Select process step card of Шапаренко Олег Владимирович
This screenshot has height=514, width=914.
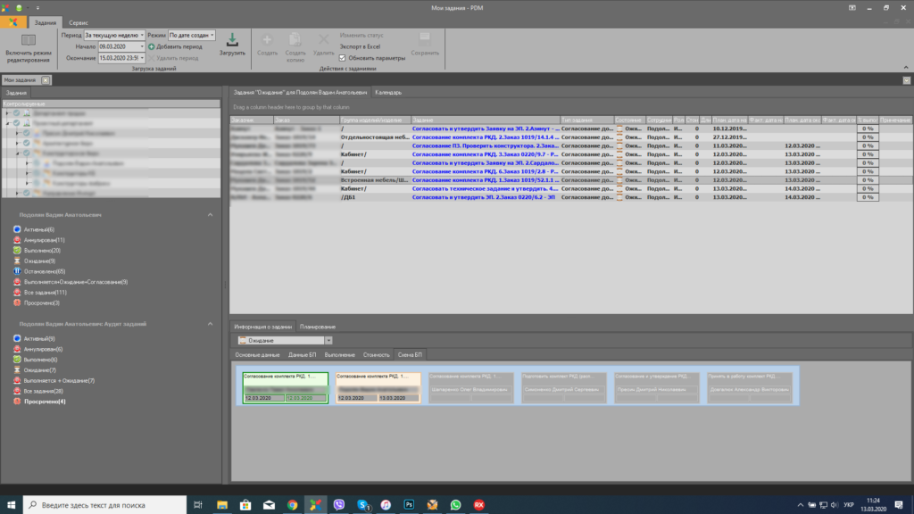(x=471, y=387)
